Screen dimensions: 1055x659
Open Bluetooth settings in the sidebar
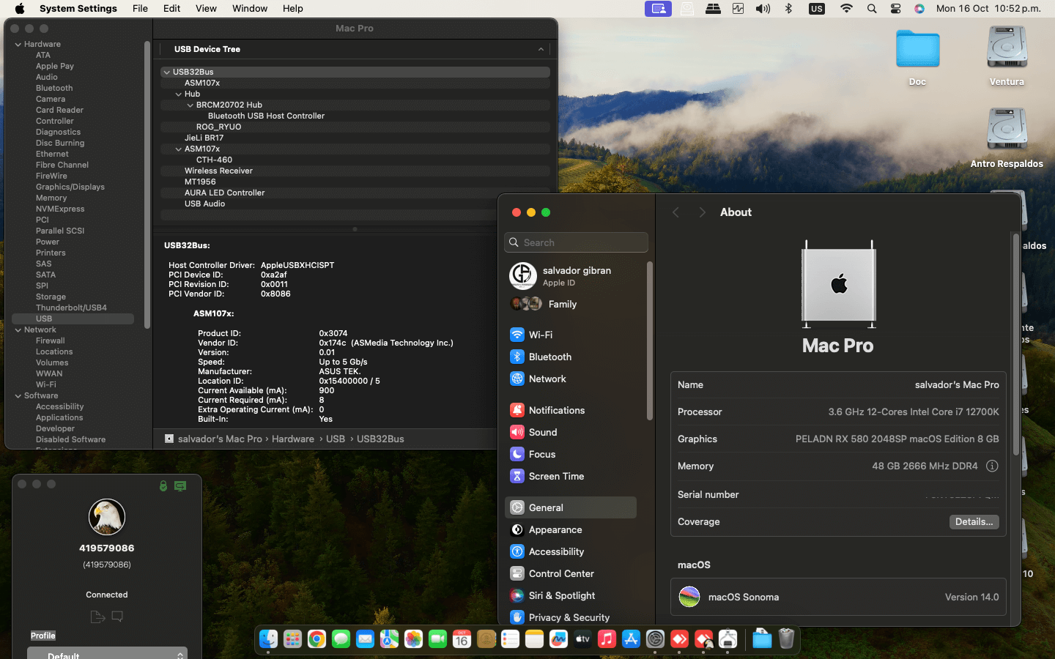pyautogui.click(x=549, y=357)
